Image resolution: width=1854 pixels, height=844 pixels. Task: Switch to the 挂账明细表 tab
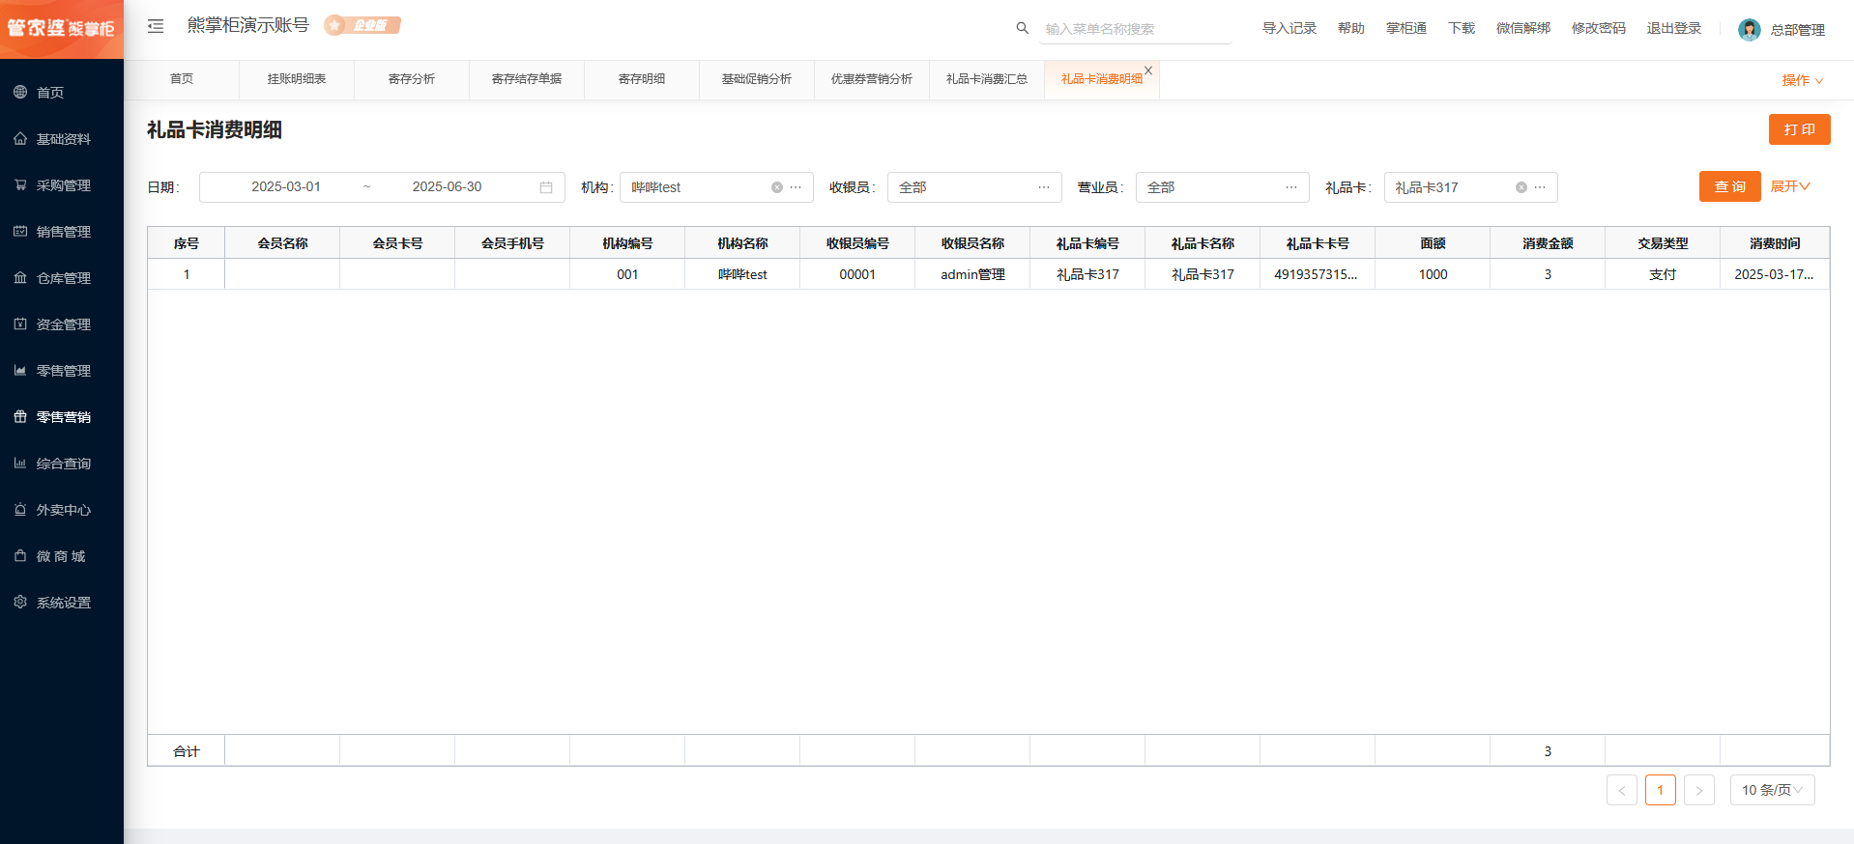point(297,79)
